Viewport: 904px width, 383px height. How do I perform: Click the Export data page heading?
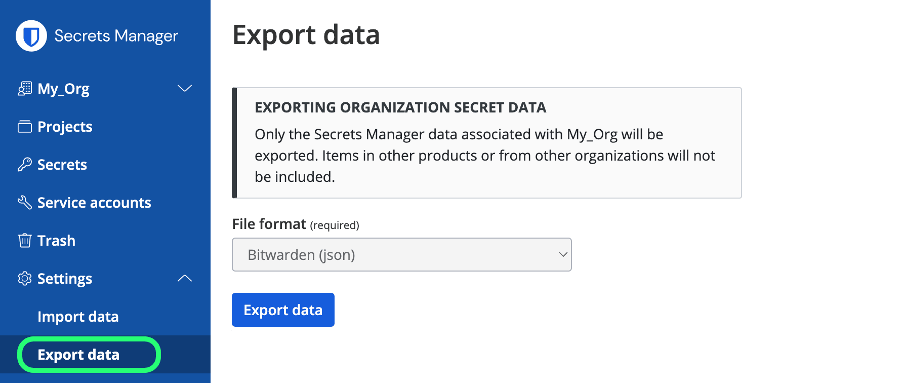click(x=306, y=34)
